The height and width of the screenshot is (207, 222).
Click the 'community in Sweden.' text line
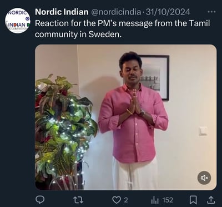point(78,34)
